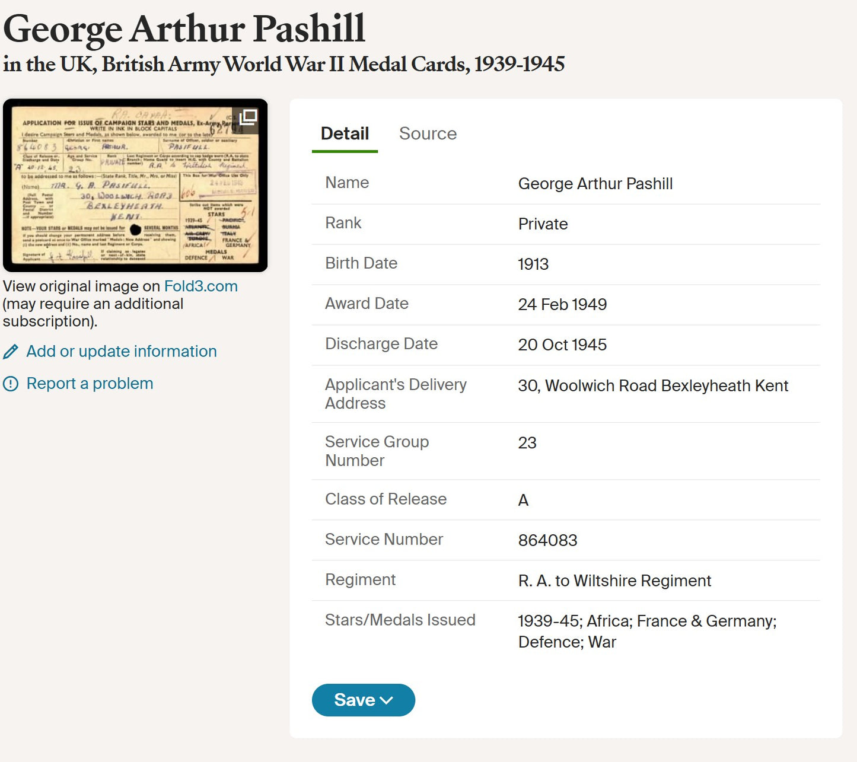857x762 pixels.
Task: Click the page title George Arthur Pashill
Action: tap(184, 28)
